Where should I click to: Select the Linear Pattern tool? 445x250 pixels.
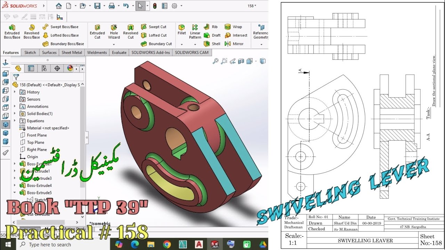[x=195, y=32]
